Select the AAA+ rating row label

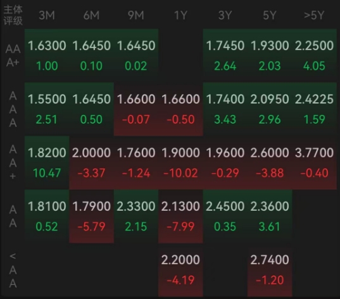click(13, 55)
